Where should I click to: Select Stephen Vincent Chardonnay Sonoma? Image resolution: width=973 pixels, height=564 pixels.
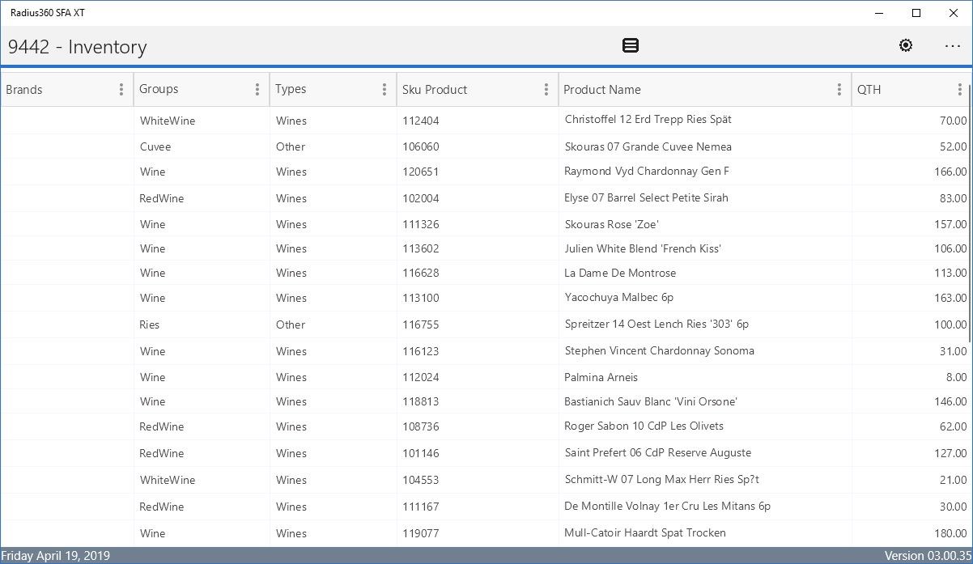(x=659, y=351)
